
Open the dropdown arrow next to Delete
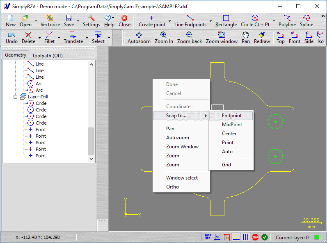click(x=39, y=38)
